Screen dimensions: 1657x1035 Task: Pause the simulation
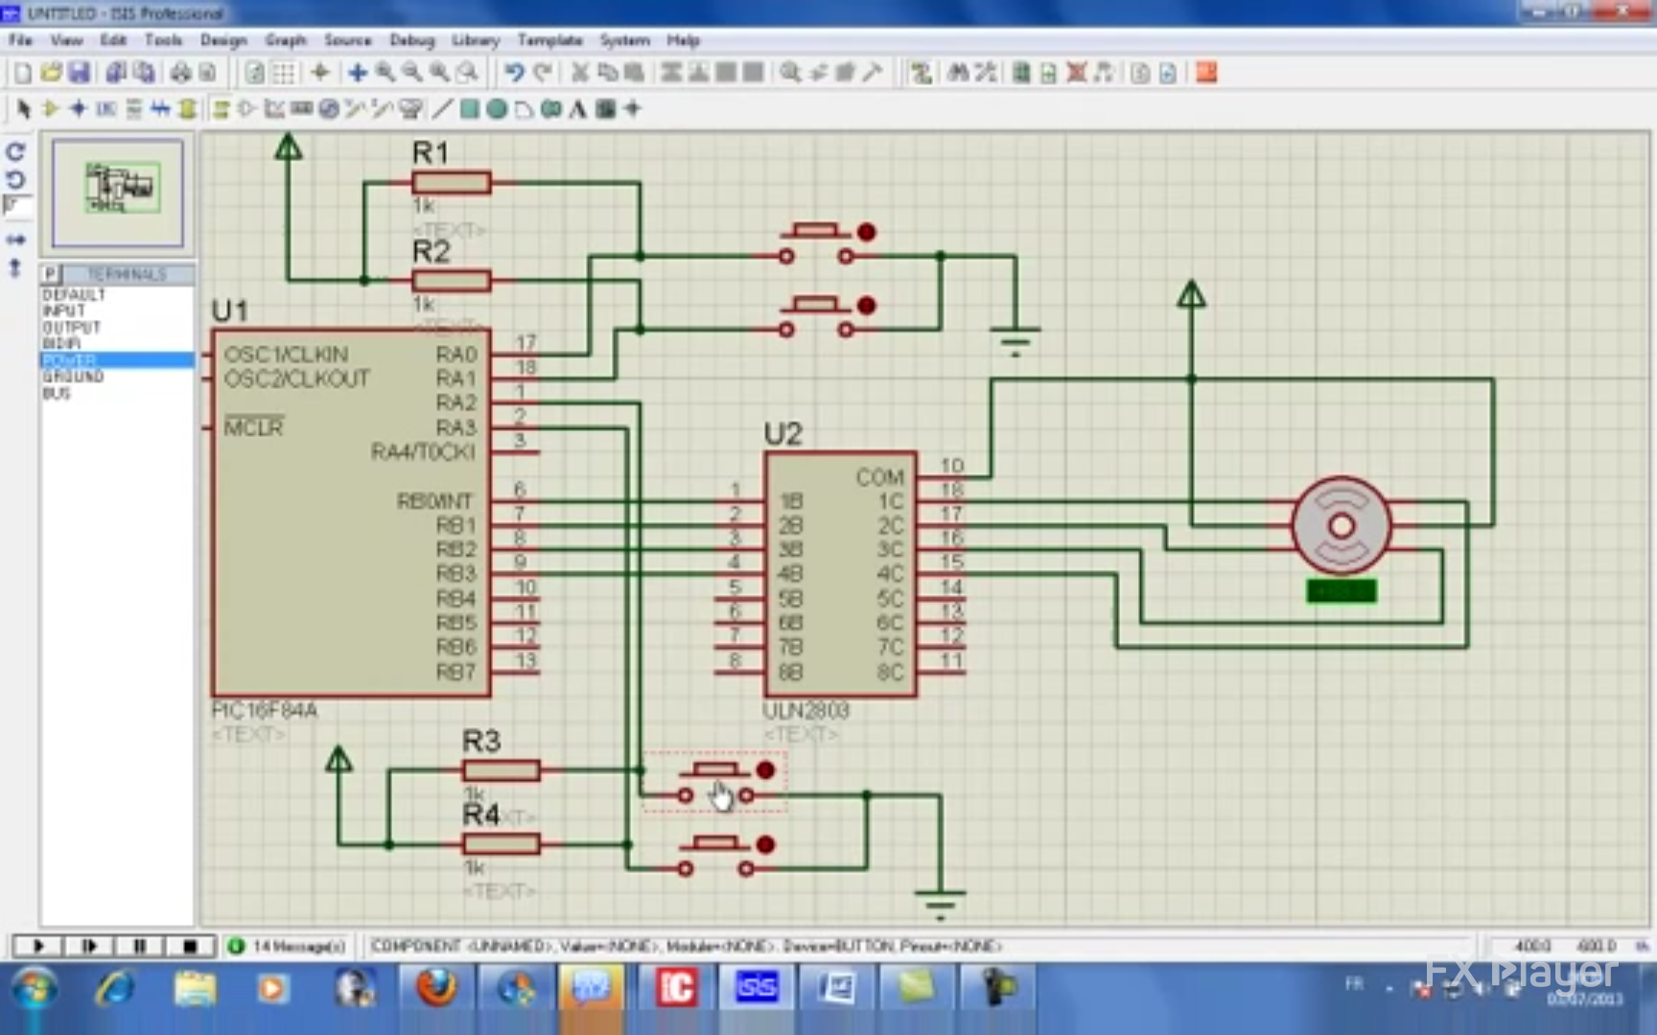[x=139, y=946]
